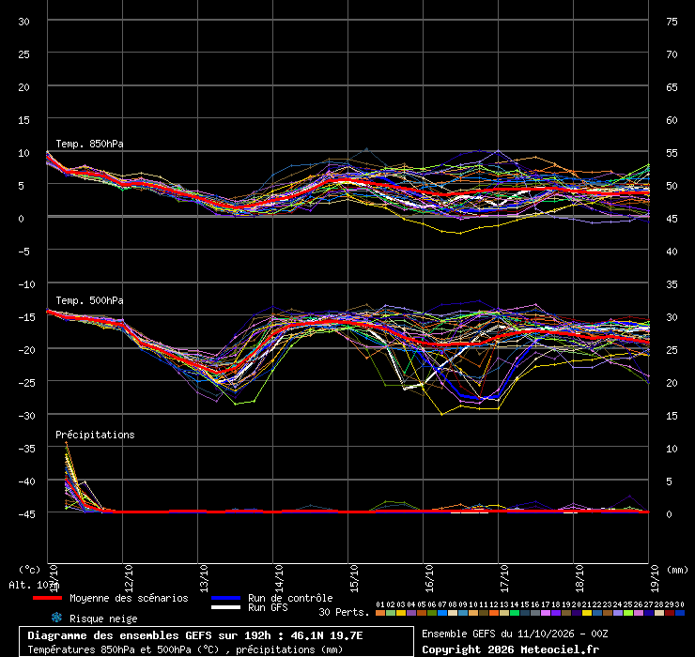Click the Risque neige label
The width and height of the screenshot is (695, 657).
click(x=103, y=619)
